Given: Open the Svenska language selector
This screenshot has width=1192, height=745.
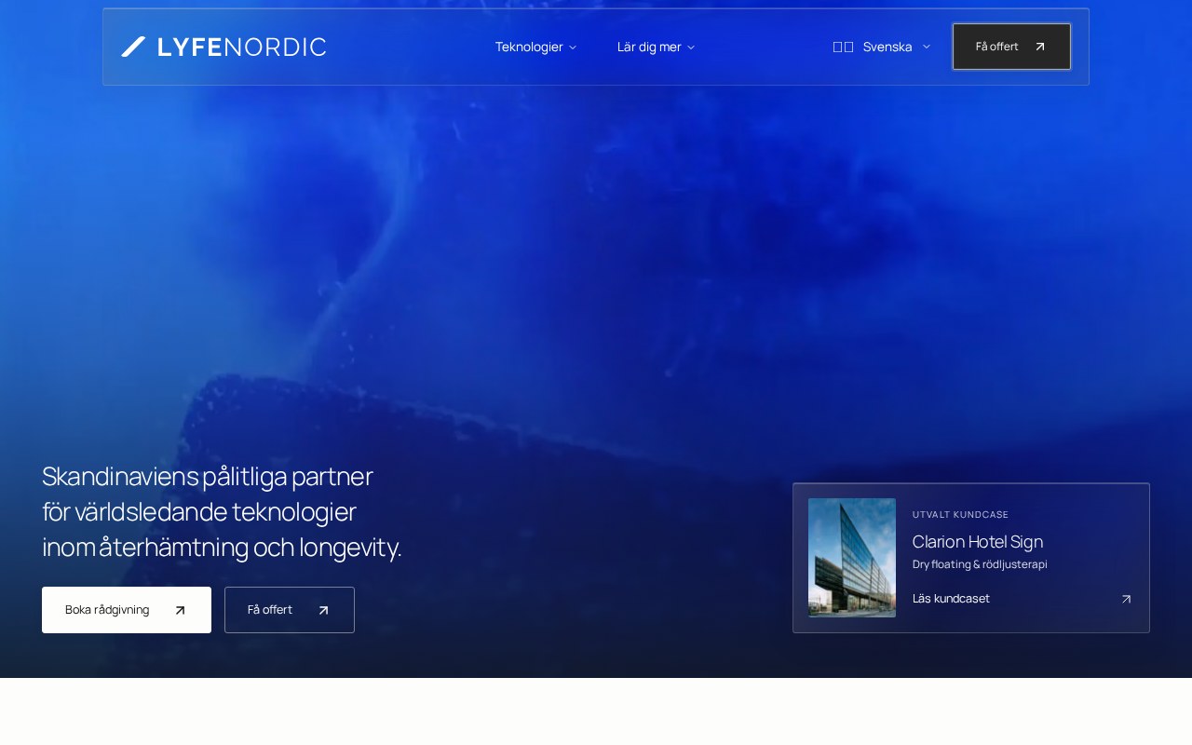Looking at the screenshot, I should click(x=882, y=47).
